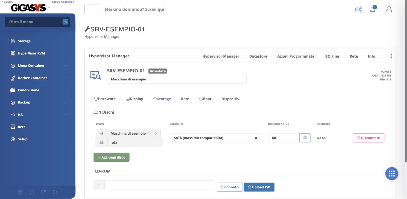The image size is (407, 199).
Task: Click the HA cloud icon
Action: (13, 115)
